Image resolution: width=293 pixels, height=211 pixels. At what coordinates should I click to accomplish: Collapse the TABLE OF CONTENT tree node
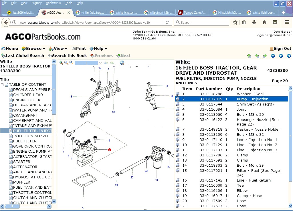coord(2,85)
